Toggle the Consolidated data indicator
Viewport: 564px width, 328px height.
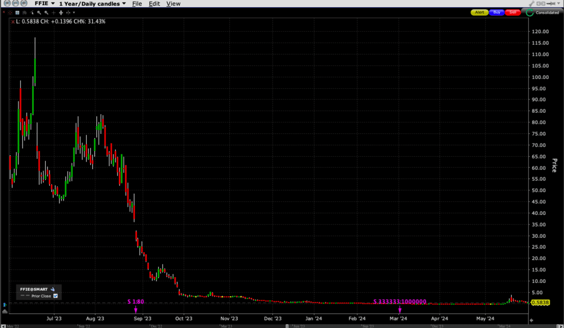(529, 12)
